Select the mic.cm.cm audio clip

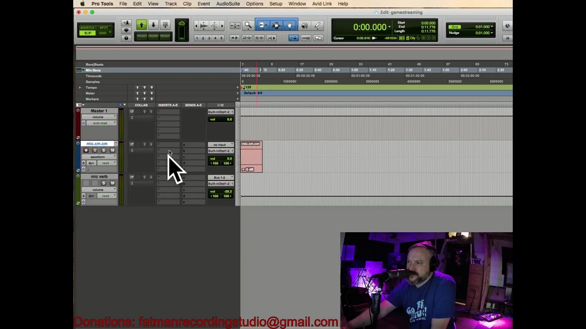251,157
